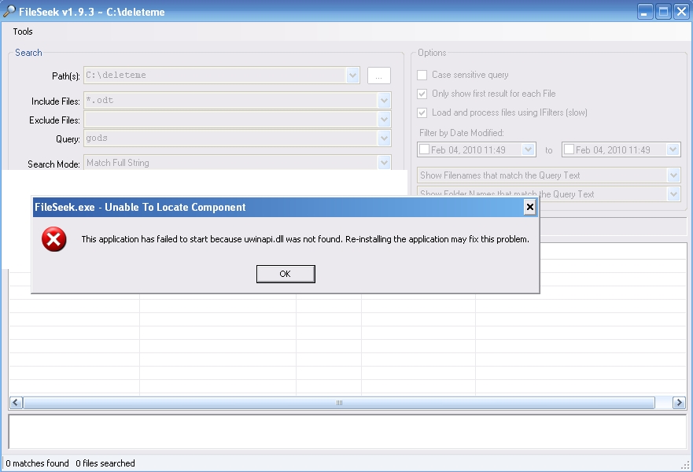The width and height of the screenshot is (693, 472).
Task: Toggle Only show first result for each File
Action: click(x=423, y=94)
